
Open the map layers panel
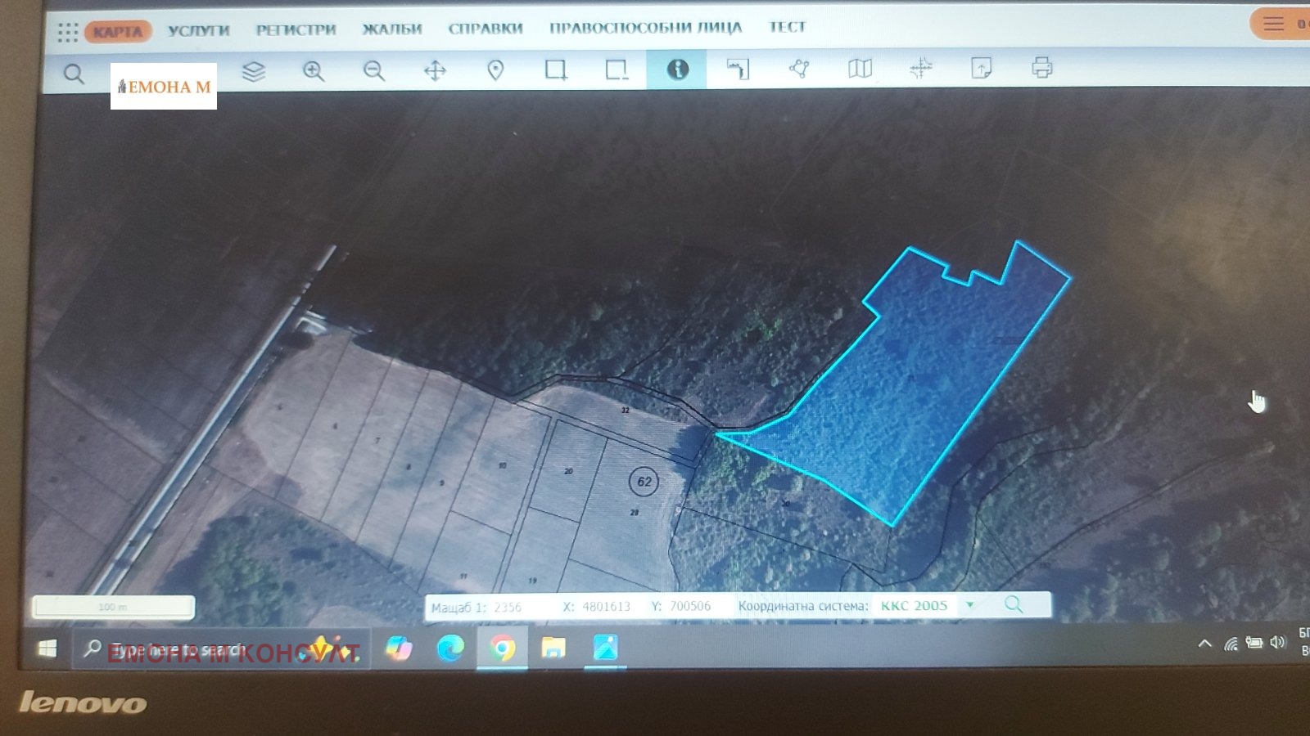pos(254,72)
